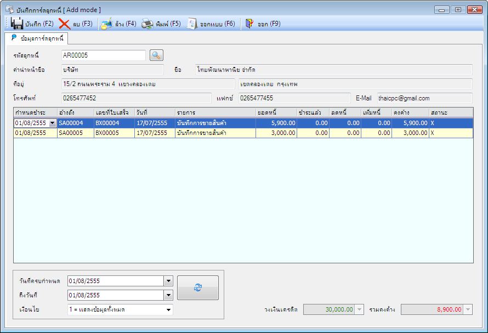Image resolution: width=488 pixels, height=333 pixels.
Task: Click the fax field 0265477455
Action: point(294,98)
